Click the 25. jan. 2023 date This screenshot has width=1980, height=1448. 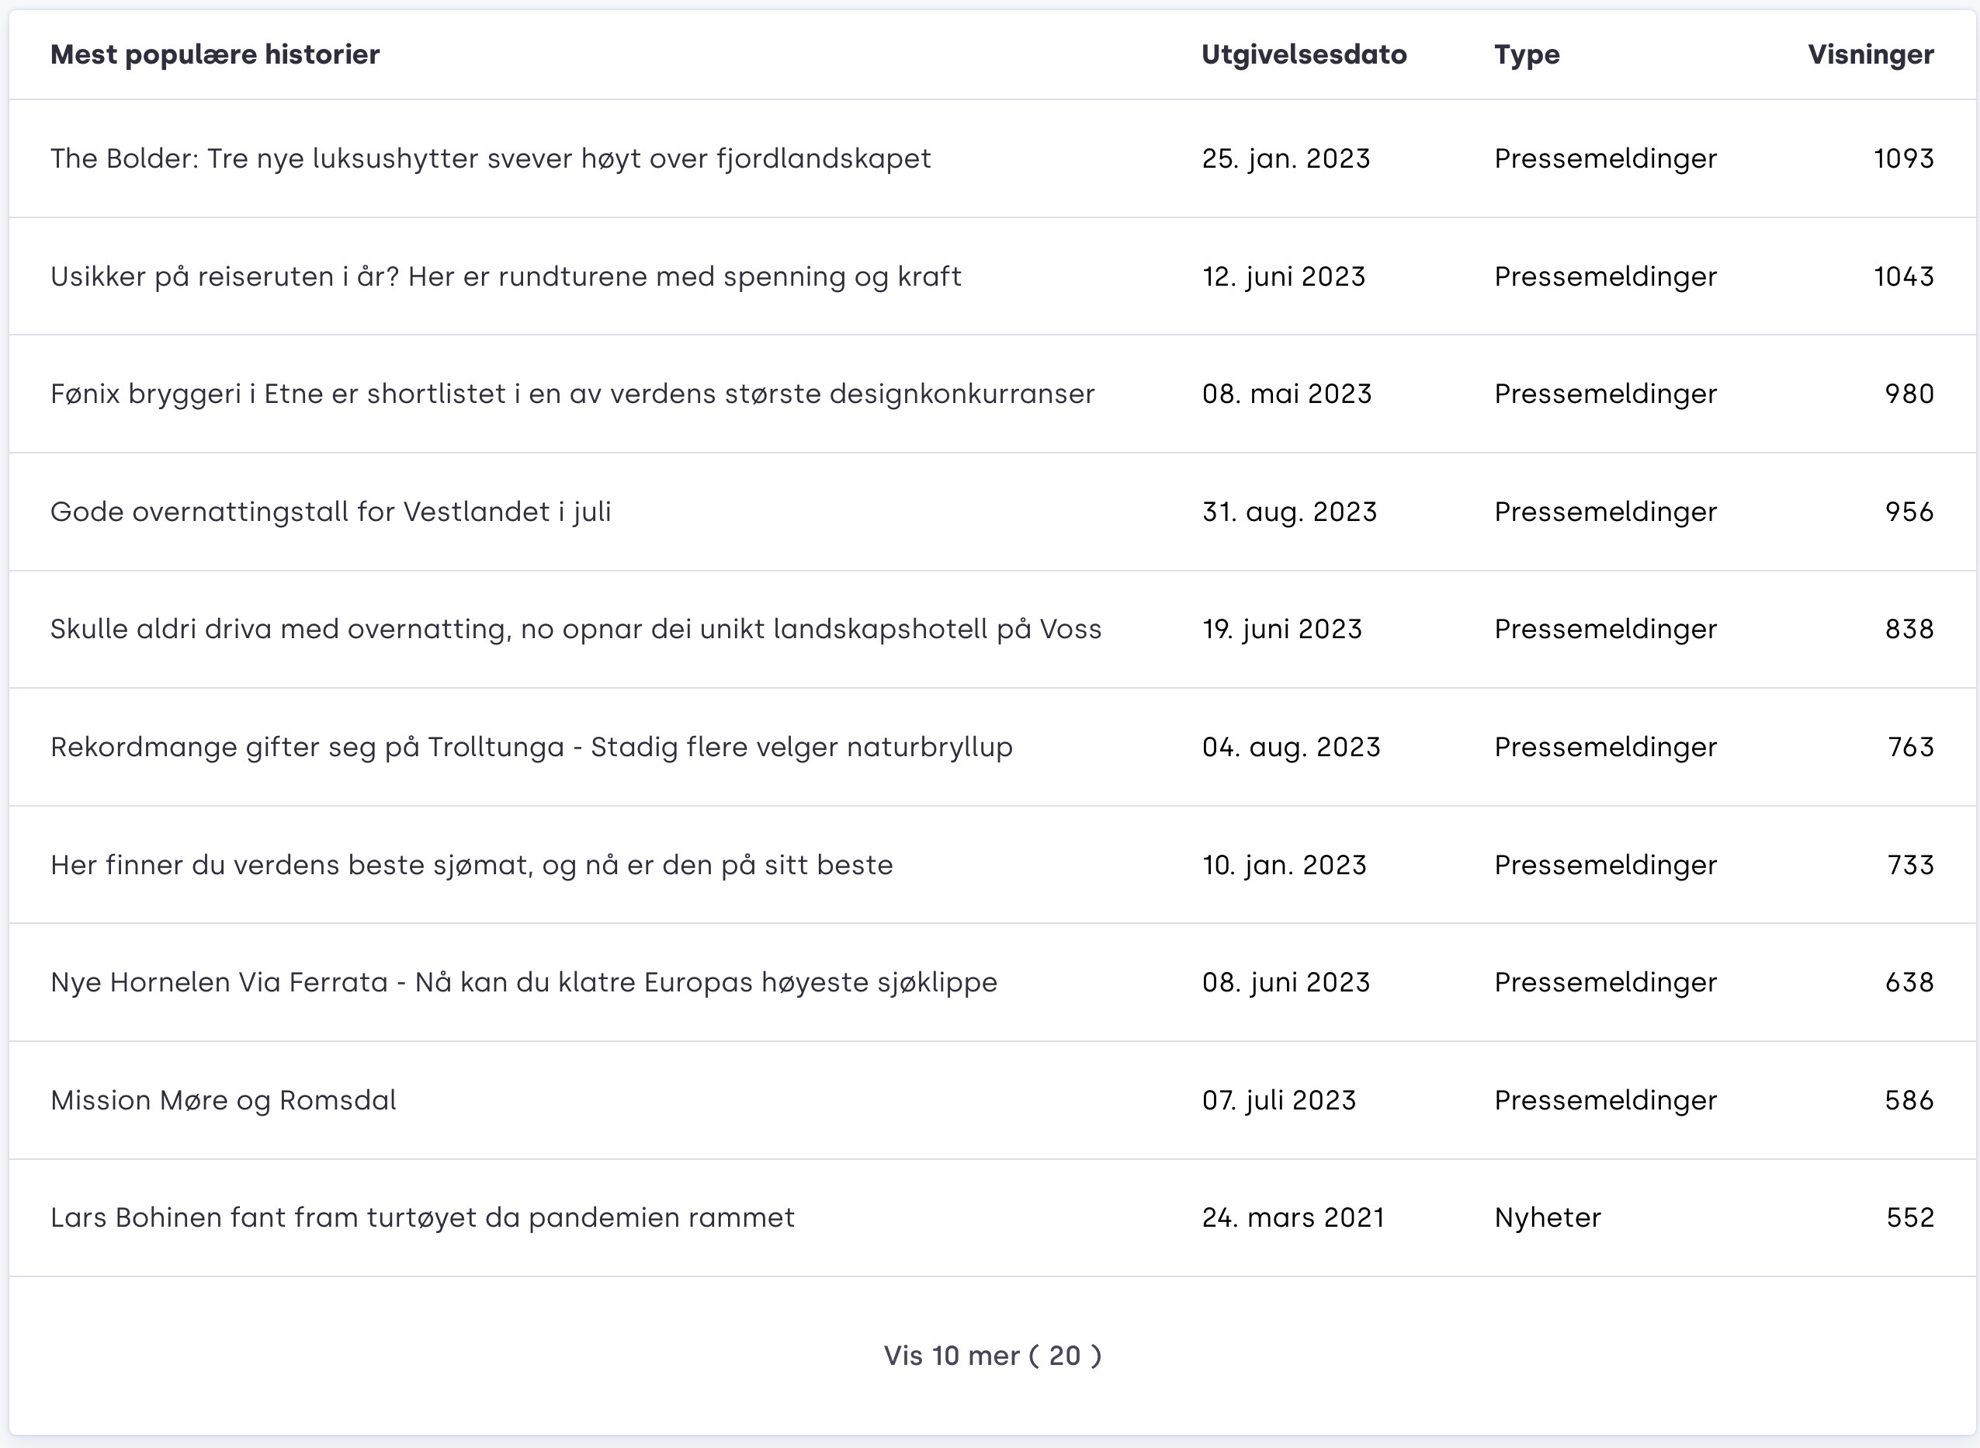pos(1285,158)
